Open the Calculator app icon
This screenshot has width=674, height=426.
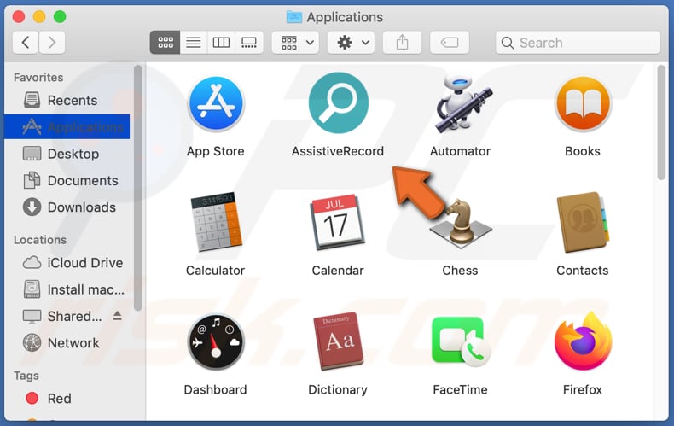[216, 222]
